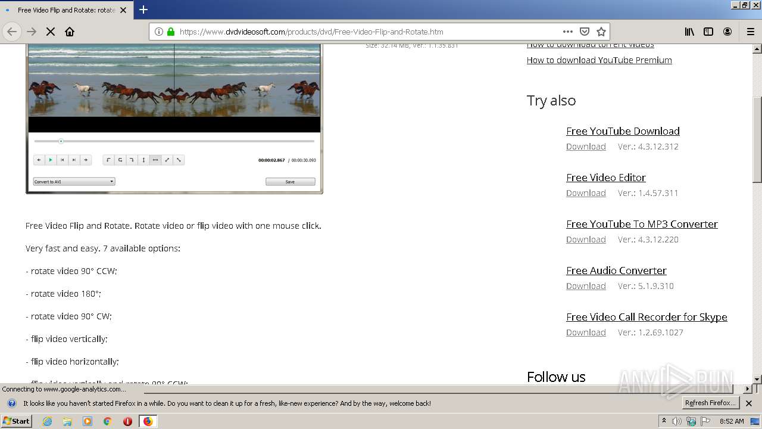Open How to download YouTube Premium link
762x429 pixels.
(599, 60)
